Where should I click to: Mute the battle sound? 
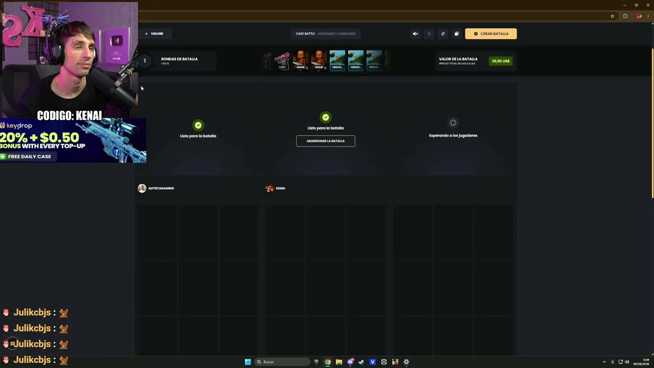point(415,34)
